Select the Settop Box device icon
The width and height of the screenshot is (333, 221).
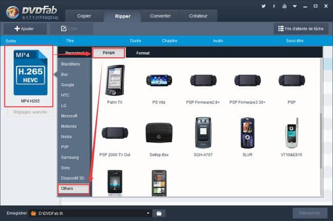[x=159, y=133]
